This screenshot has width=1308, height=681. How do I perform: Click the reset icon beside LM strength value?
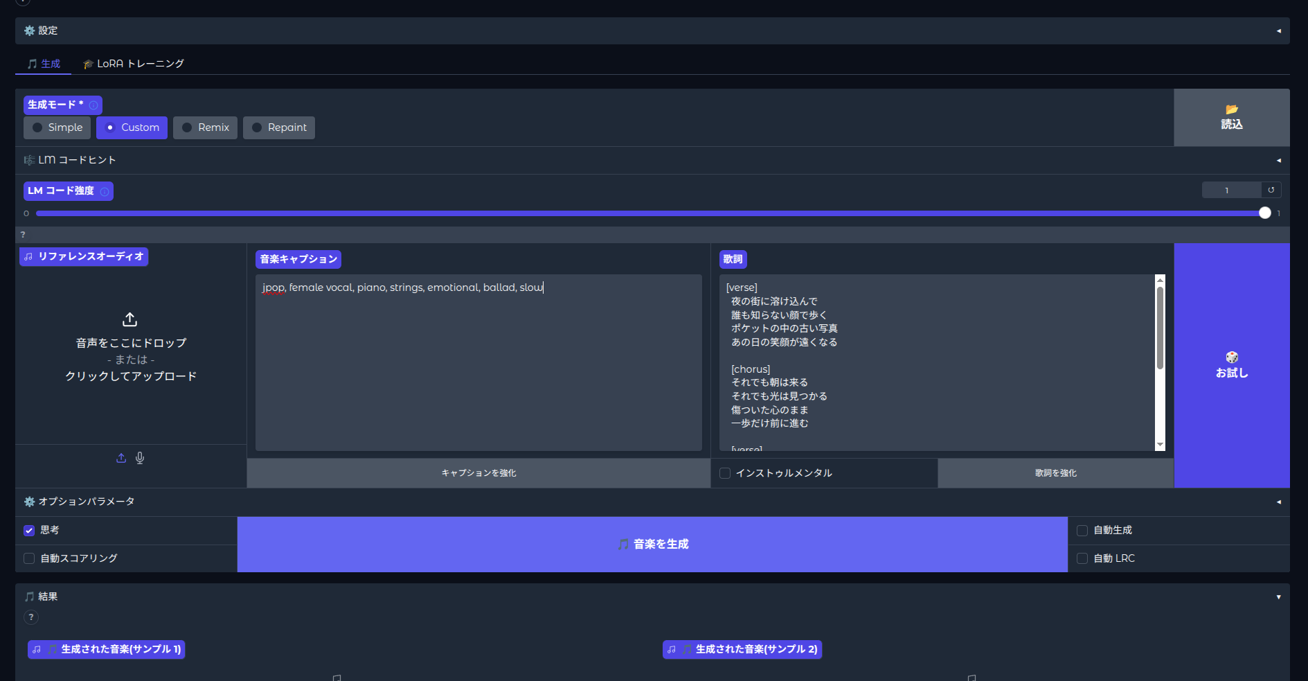[x=1271, y=190]
